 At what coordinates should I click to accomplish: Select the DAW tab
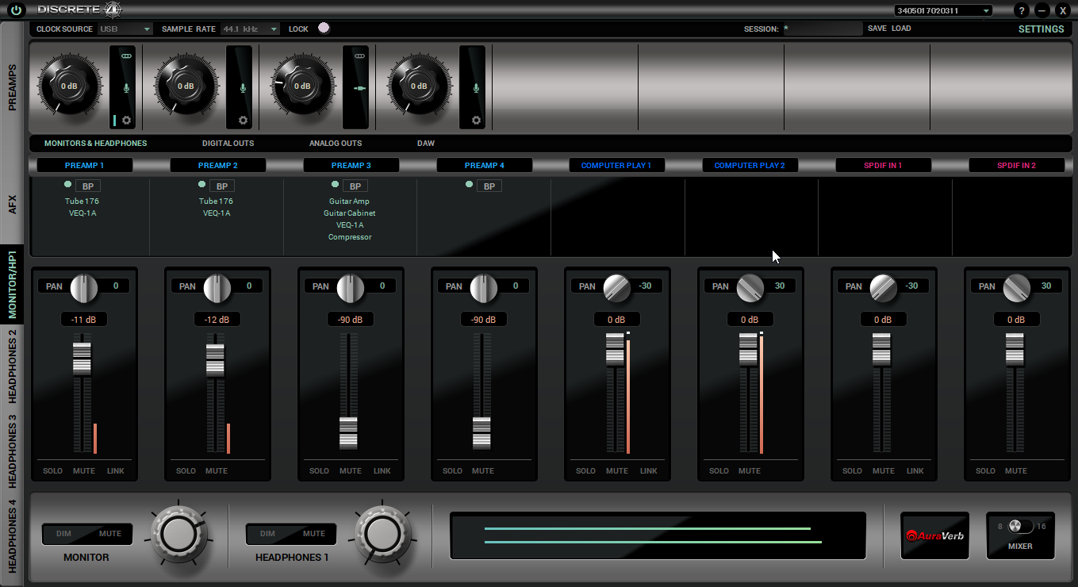tap(426, 144)
